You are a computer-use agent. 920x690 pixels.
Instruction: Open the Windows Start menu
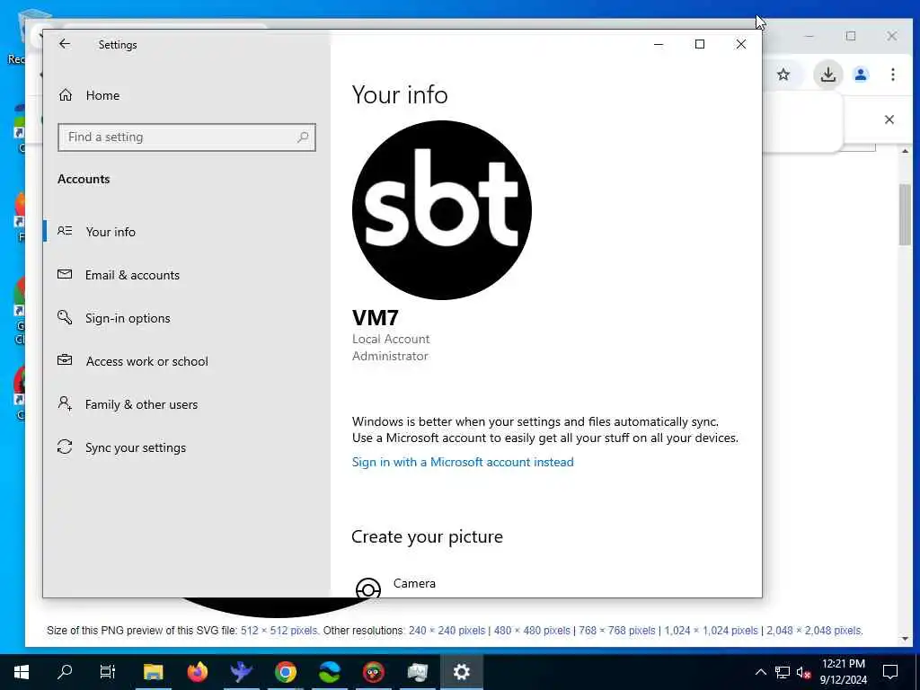tap(22, 672)
